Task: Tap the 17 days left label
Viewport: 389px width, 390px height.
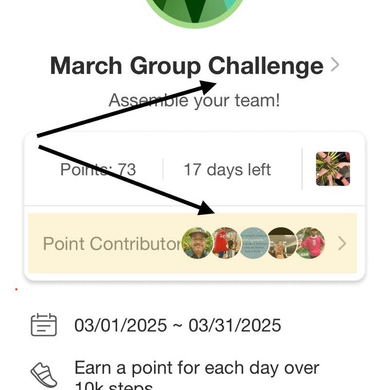Action: click(x=227, y=170)
